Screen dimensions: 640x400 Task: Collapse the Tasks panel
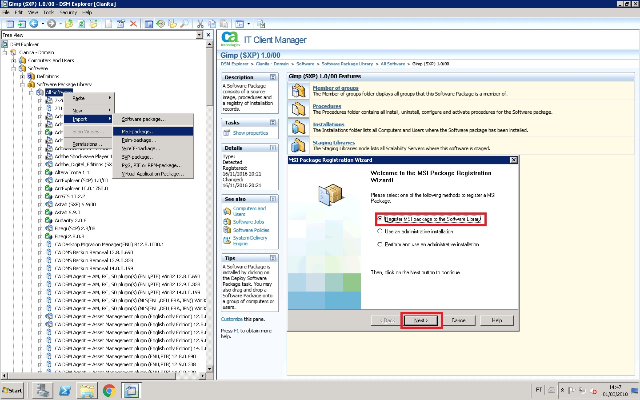point(273,123)
